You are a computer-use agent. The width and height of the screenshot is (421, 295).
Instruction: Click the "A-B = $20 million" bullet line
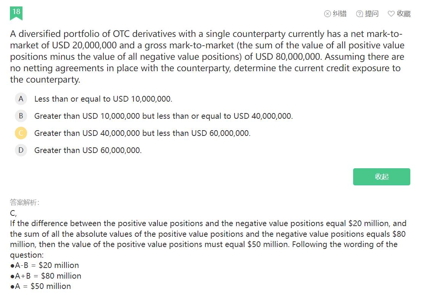[x=45, y=265]
